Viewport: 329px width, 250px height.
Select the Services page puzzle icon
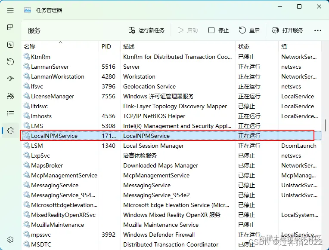10,131
